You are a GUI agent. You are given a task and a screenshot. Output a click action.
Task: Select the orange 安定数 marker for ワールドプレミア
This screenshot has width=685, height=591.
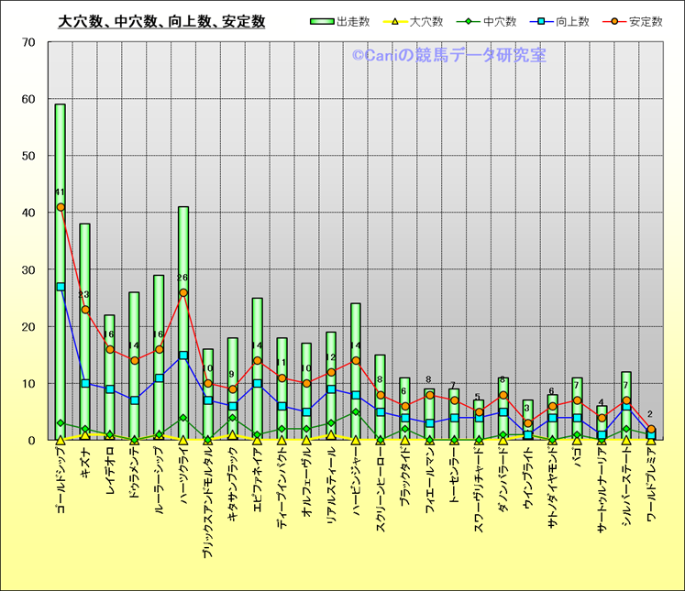(x=651, y=429)
